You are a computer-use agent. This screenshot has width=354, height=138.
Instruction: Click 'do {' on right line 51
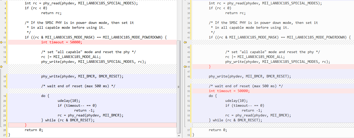point(213,96)
